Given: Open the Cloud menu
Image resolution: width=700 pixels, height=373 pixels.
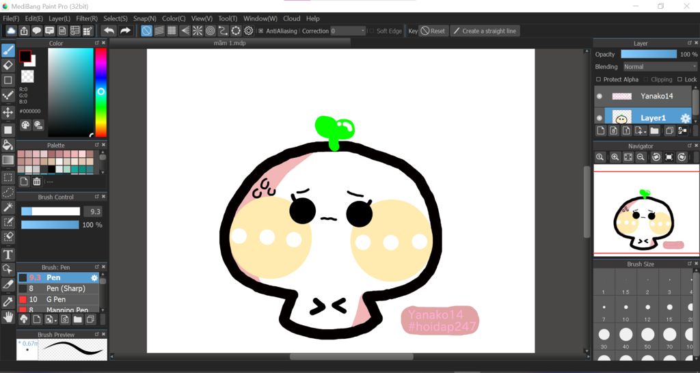Looking at the screenshot, I should pyautogui.click(x=291, y=18).
